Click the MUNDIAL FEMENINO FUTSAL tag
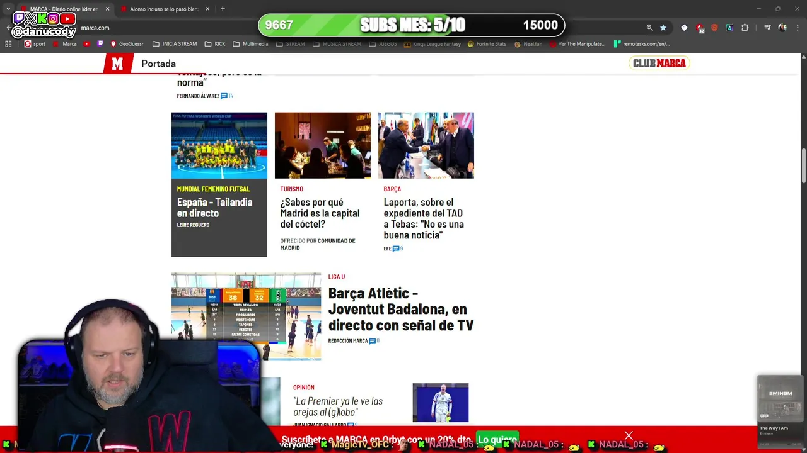Viewport: 807px width, 453px height. [213, 189]
